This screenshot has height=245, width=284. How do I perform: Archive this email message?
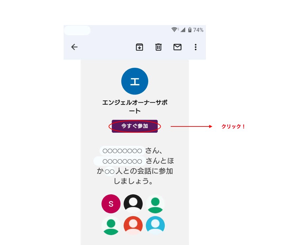(x=139, y=47)
